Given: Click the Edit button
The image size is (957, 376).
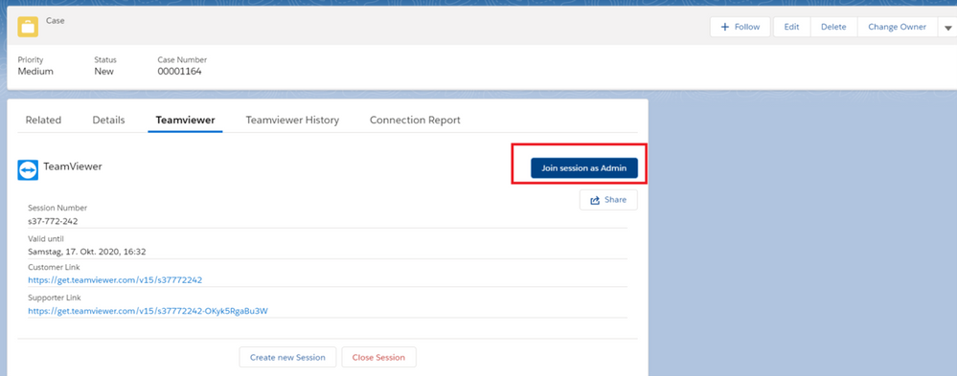Looking at the screenshot, I should tap(791, 27).
